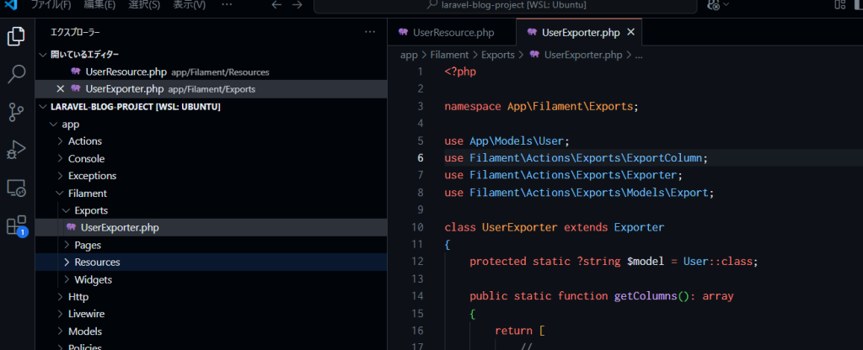Go back using the left arrow
863x350 pixels.
tap(276, 5)
